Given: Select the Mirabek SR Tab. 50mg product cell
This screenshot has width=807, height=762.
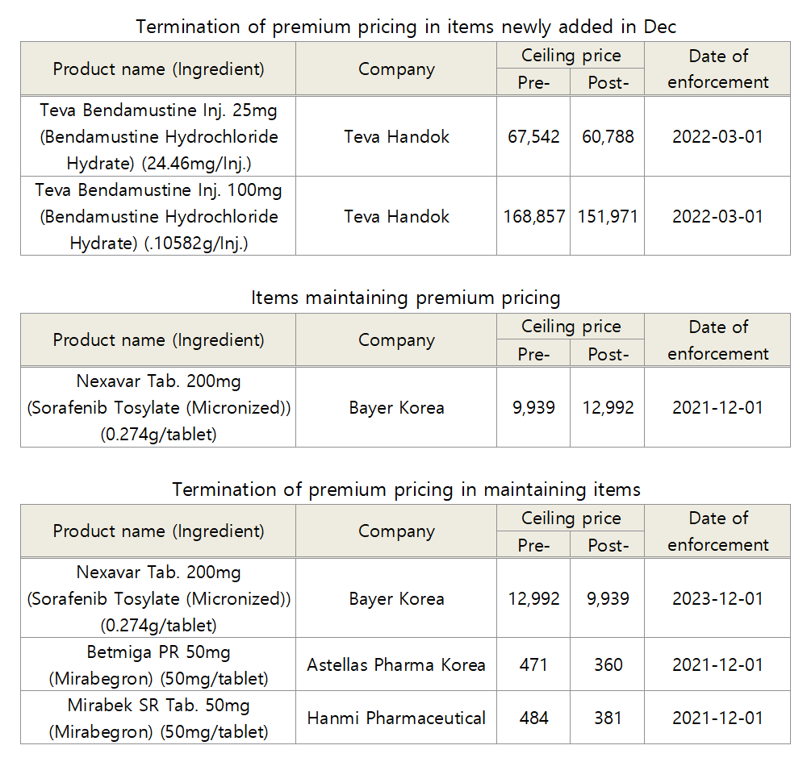Looking at the screenshot, I should tap(158, 718).
